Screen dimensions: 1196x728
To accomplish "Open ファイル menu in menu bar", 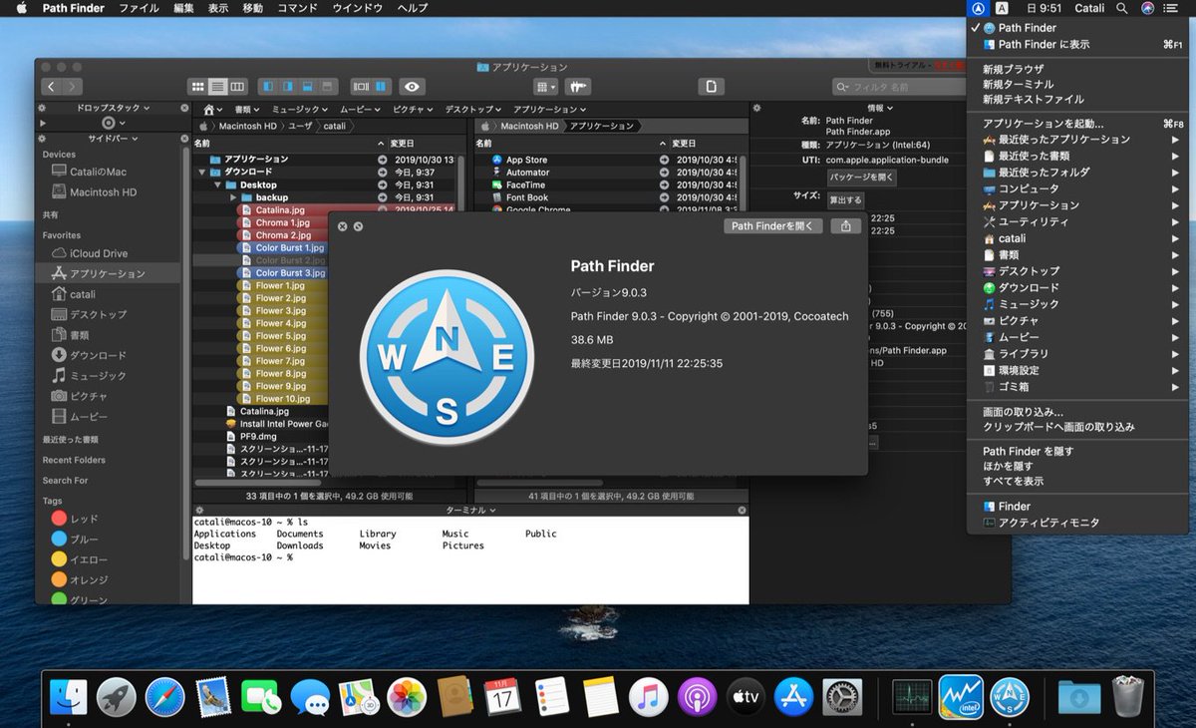I will click(x=139, y=8).
